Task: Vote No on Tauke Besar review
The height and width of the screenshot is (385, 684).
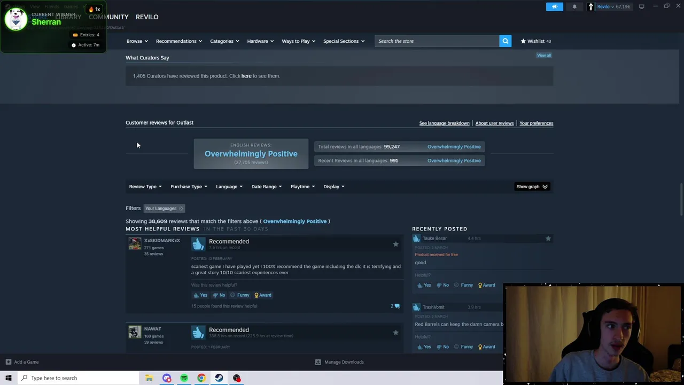Action: pyautogui.click(x=442, y=285)
